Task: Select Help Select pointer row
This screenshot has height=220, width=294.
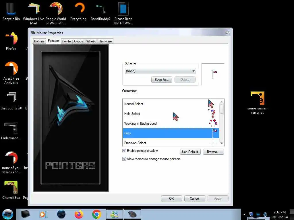Action: 171,113
